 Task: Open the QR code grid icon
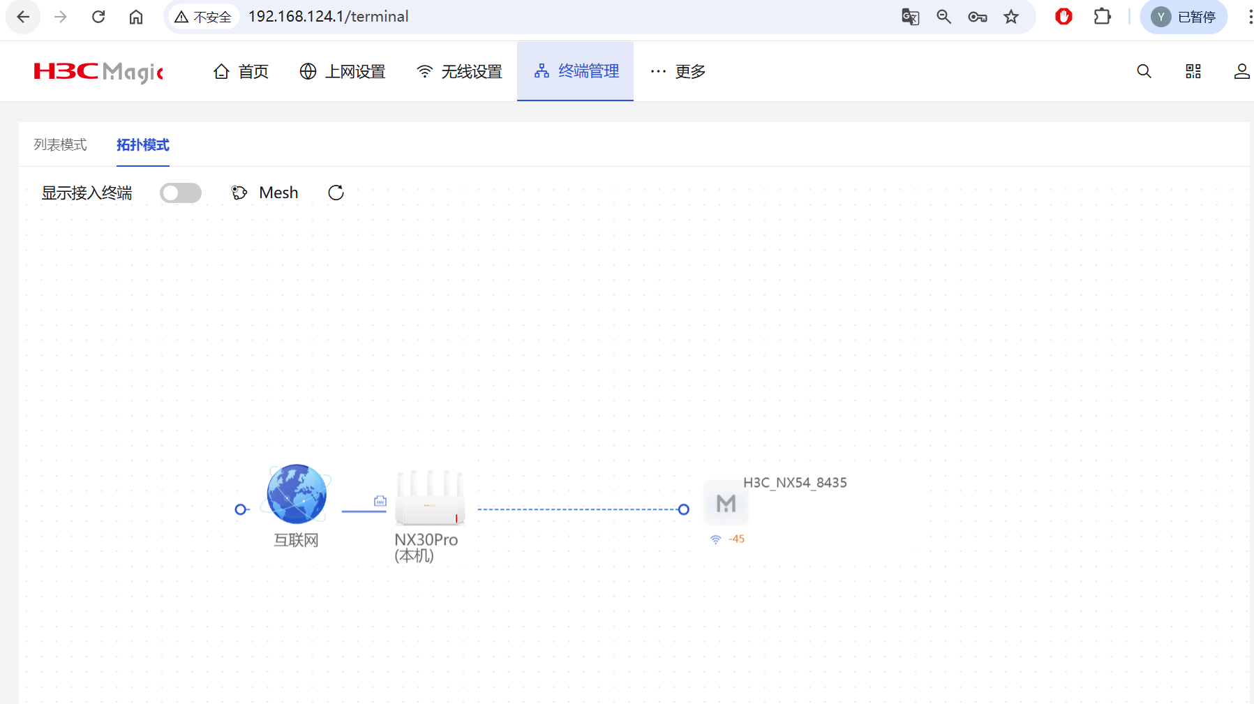pos(1193,72)
